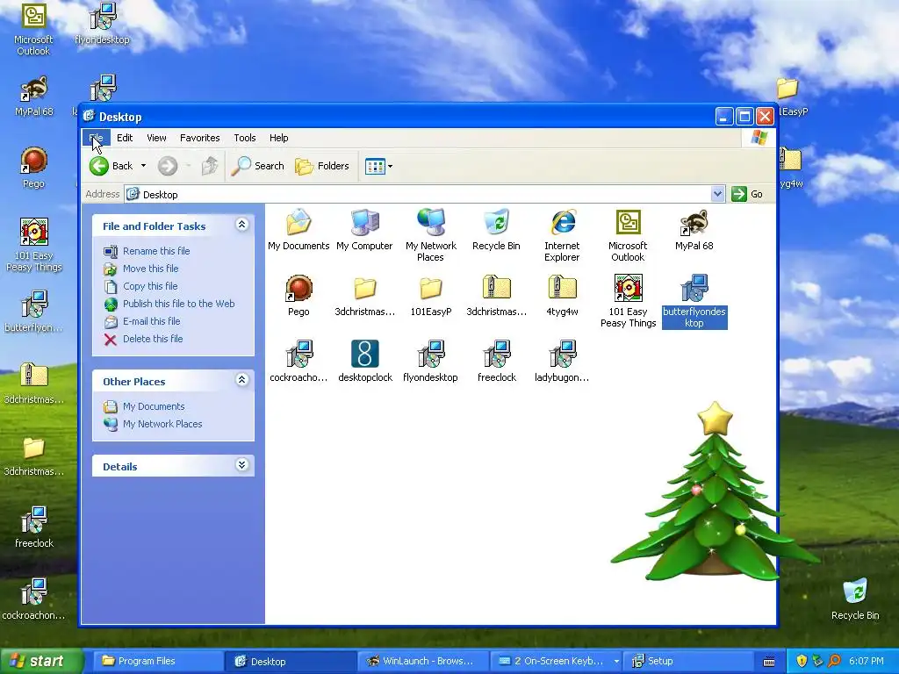Select My Computer icon in Desktop window

[x=364, y=229]
